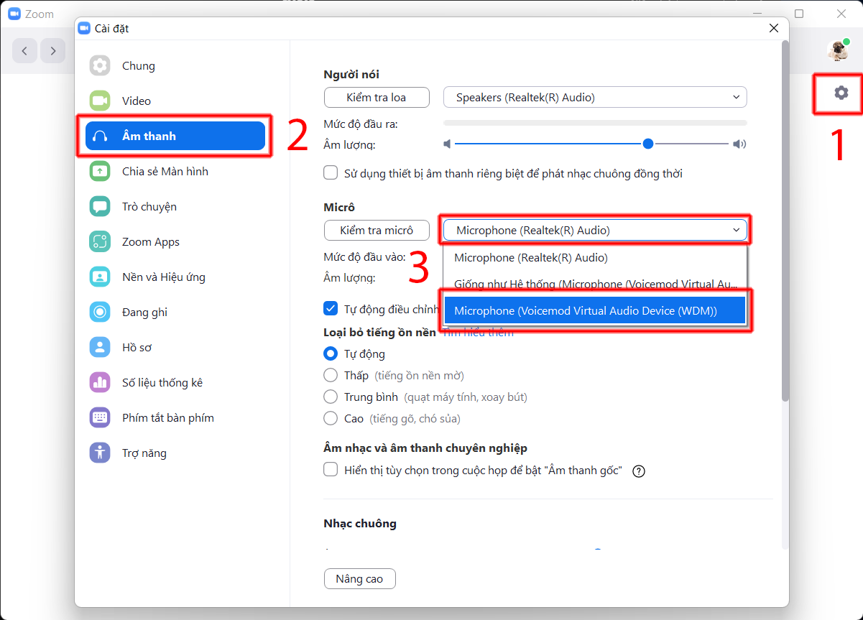Click the Kiểm tra loa button

coord(377,98)
